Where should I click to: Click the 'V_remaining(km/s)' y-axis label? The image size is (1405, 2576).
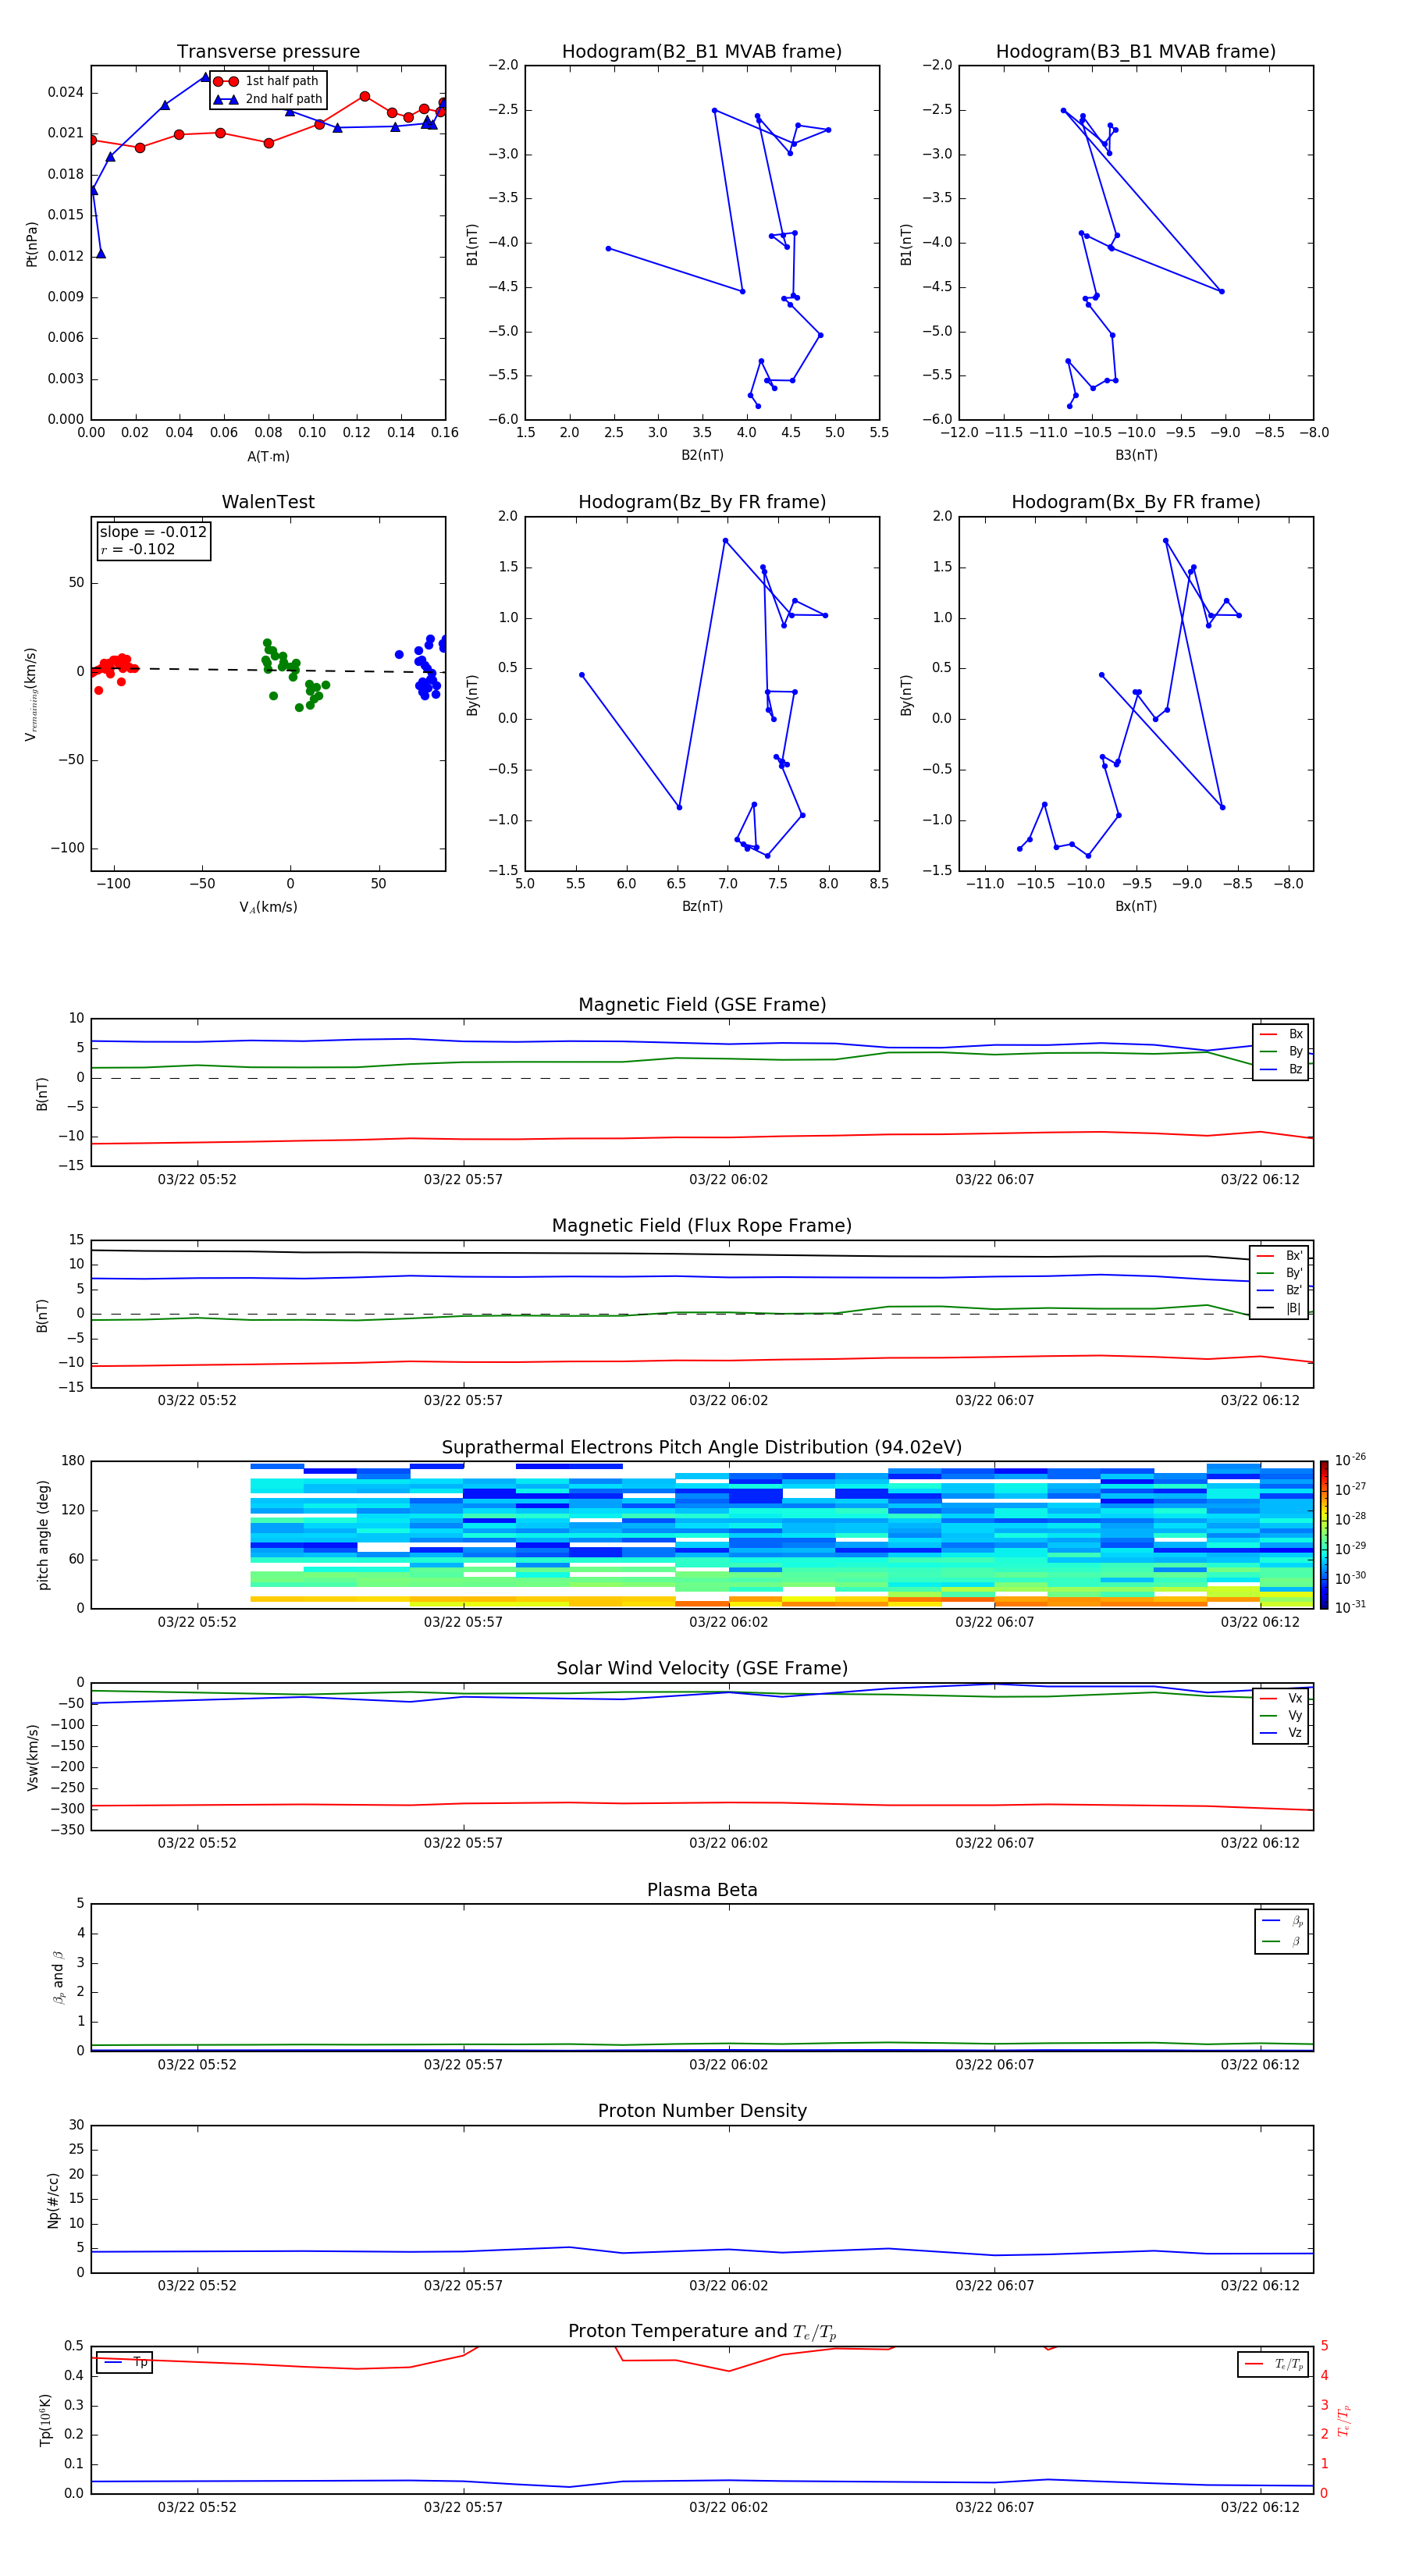pyautogui.click(x=31, y=694)
